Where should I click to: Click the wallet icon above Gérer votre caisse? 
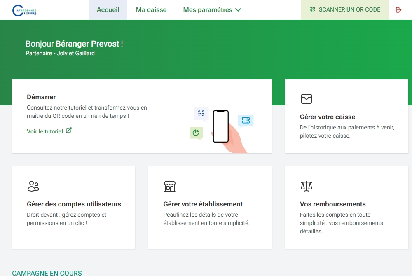(x=306, y=99)
